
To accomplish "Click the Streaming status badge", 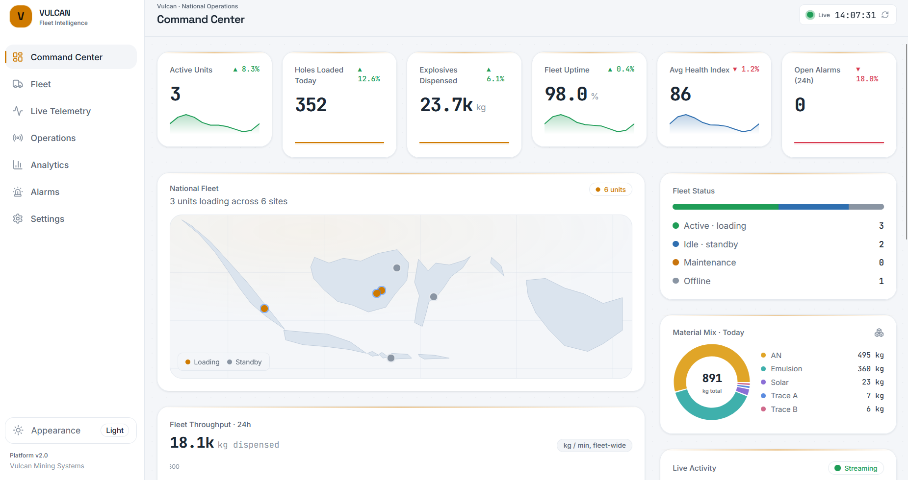I will click(856, 468).
